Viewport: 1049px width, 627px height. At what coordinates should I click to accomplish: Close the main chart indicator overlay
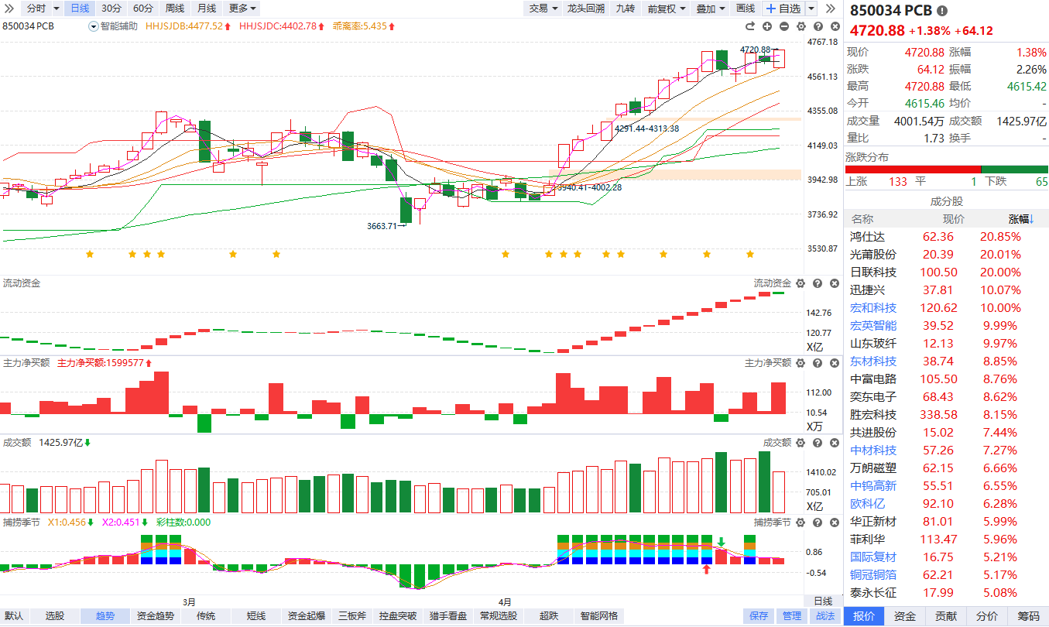(834, 26)
